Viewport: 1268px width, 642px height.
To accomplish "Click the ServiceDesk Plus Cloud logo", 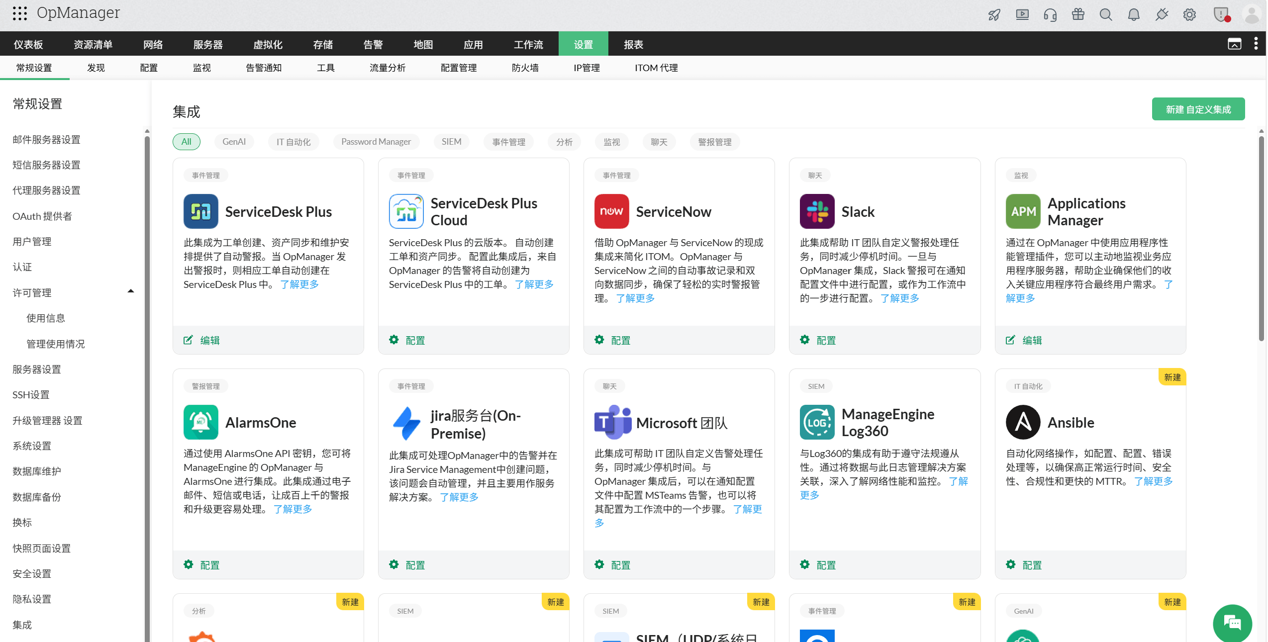I will tap(406, 211).
